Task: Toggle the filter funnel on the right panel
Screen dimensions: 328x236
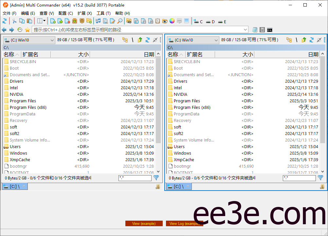Action: (x=320, y=178)
